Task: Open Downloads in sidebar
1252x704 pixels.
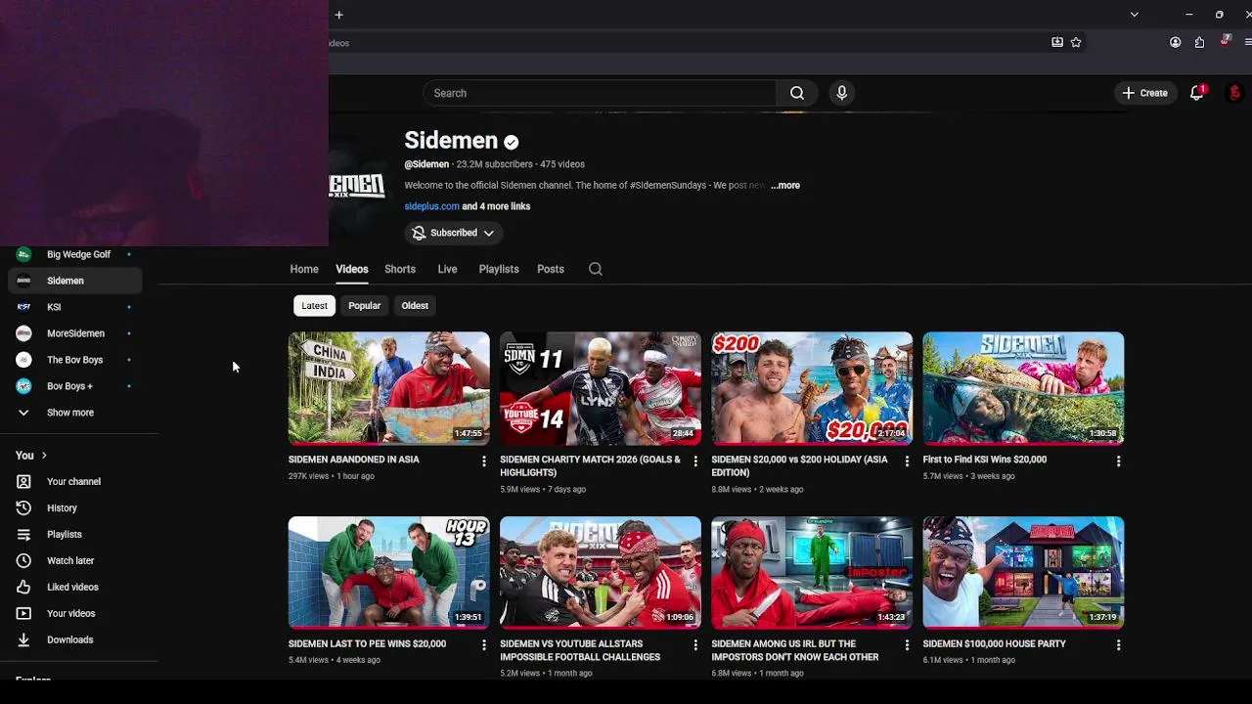Action: click(74, 640)
